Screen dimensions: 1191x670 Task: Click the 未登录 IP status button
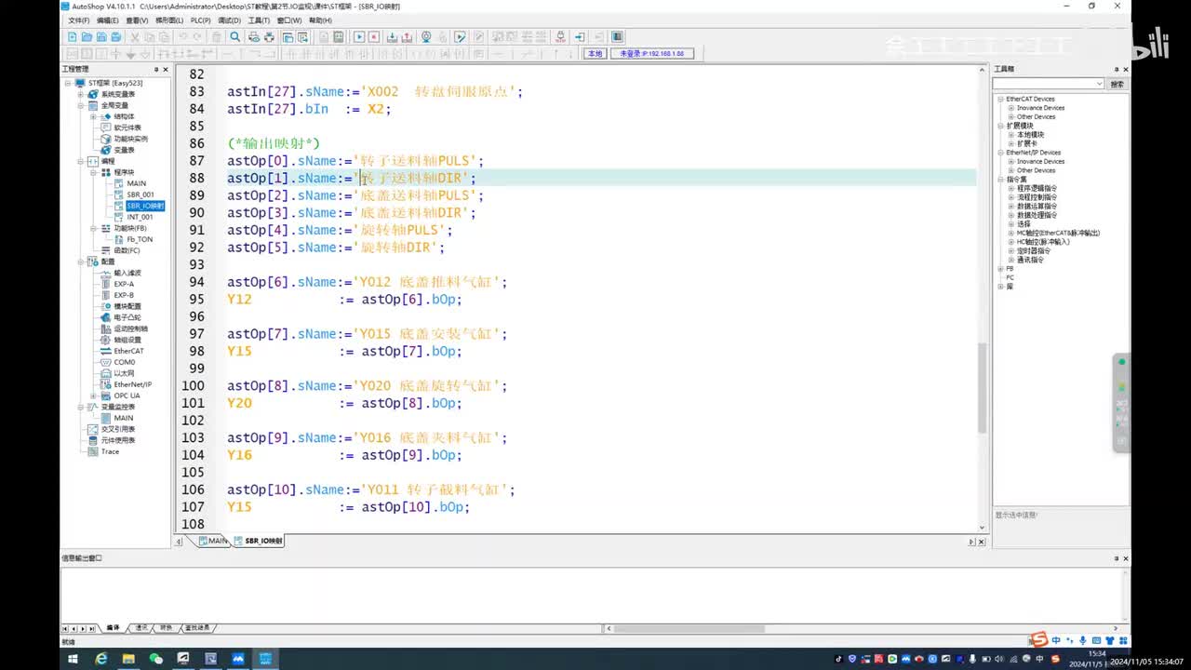(x=651, y=54)
